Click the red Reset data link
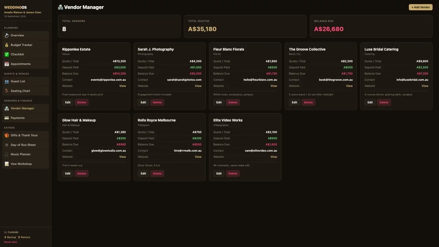 [x=11, y=242]
